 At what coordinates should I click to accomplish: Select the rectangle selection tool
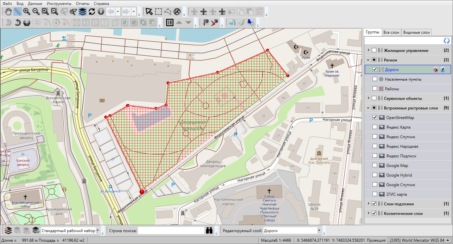(159, 12)
